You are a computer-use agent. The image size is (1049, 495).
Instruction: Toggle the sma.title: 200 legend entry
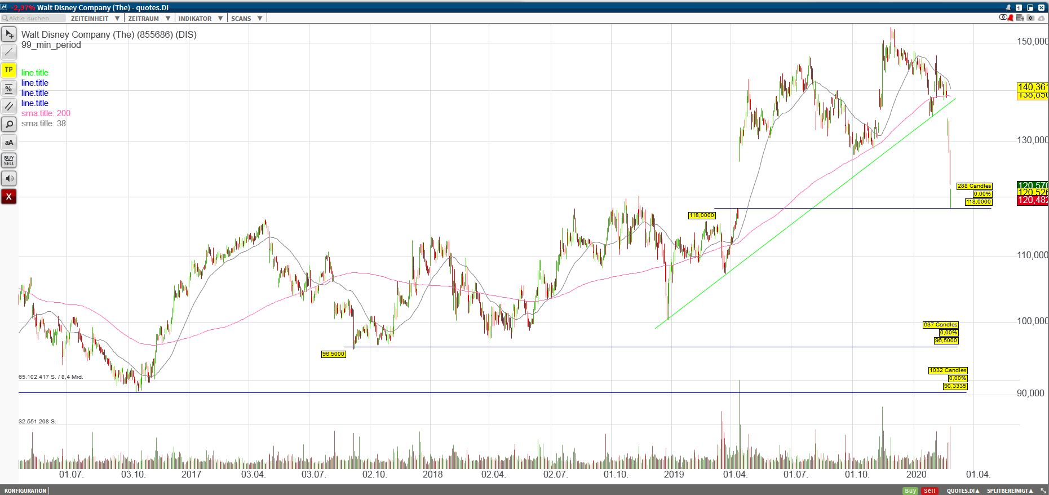pos(46,113)
